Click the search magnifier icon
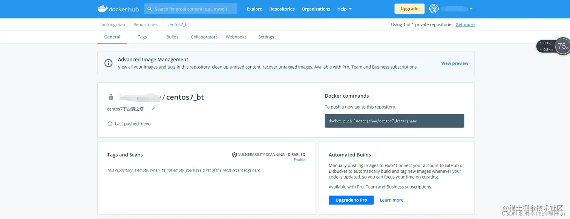The width and height of the screenshot is (570, 219). coord(150,9)
